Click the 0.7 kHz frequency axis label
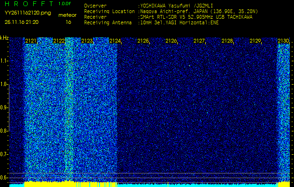Screen dimensions: 294x187 3,154
